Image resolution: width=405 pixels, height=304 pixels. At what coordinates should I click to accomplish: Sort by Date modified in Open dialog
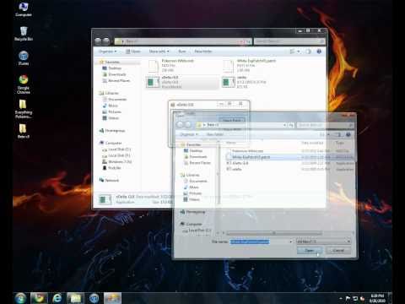[x=312, y=143]
